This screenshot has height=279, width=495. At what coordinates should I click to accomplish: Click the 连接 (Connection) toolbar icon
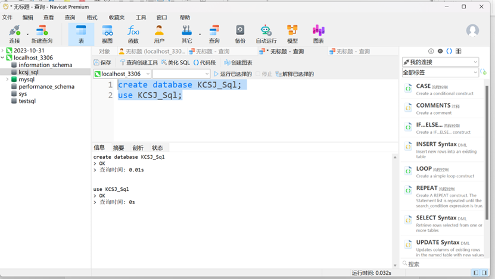(15, 33)
